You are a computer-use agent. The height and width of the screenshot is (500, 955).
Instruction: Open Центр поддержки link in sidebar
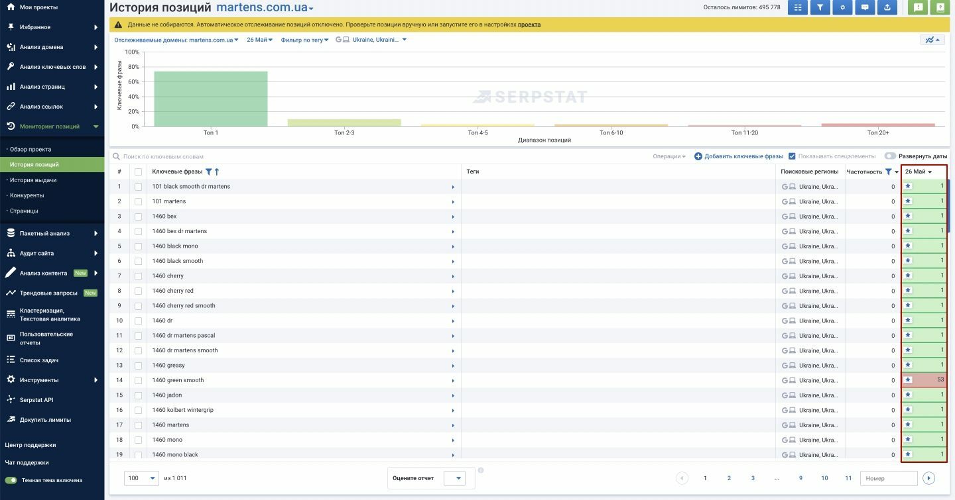tap(31, 445)
